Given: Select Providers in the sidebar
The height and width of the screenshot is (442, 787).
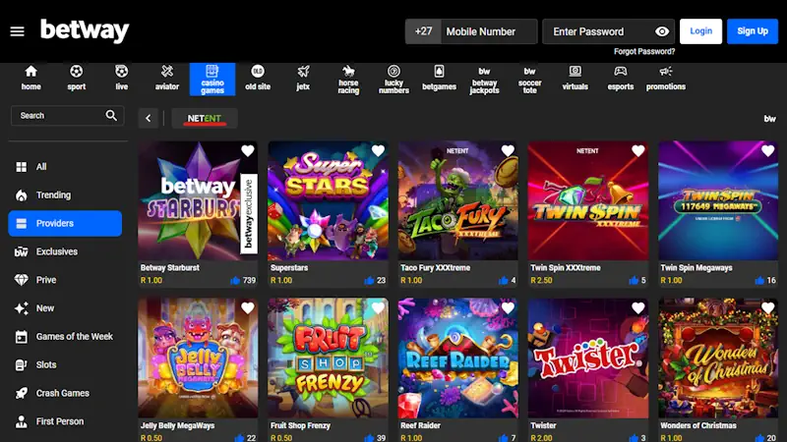Looking at the screenshot, I should (65, 224).
